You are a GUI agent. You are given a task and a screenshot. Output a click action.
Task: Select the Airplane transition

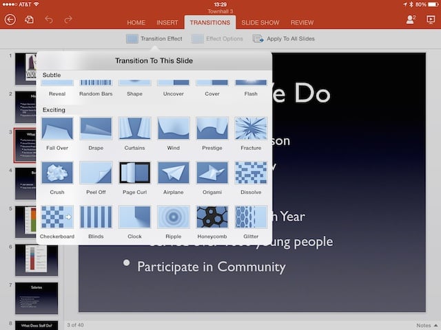tap(173, 173)
